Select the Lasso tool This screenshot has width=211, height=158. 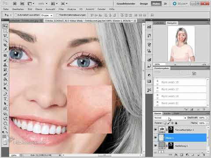click(5, 36)
